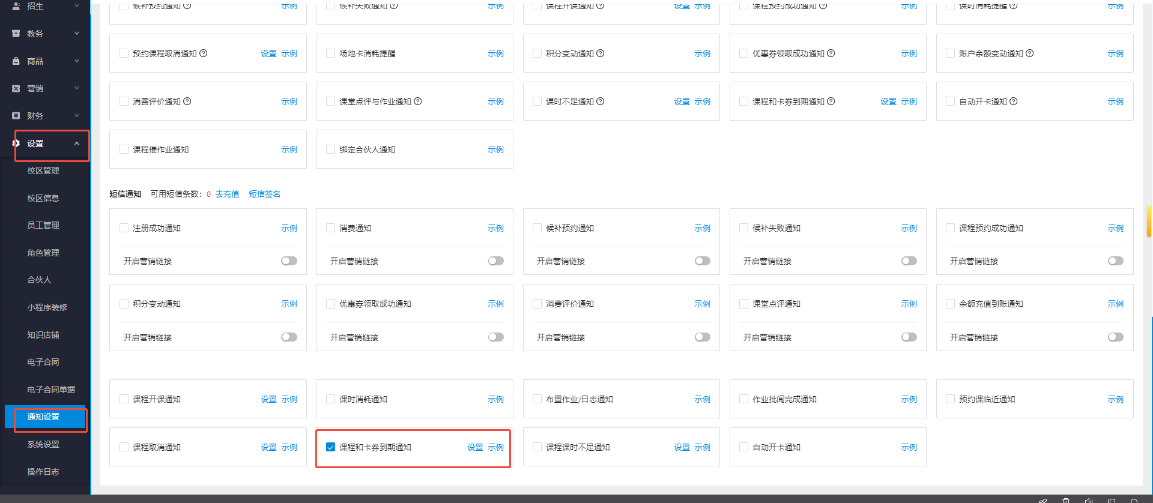This screenshot has width=1153, height=503.
Task: Click question-mark icon next to 课程和卡券到期通知
Action: (x=831, y=101)
